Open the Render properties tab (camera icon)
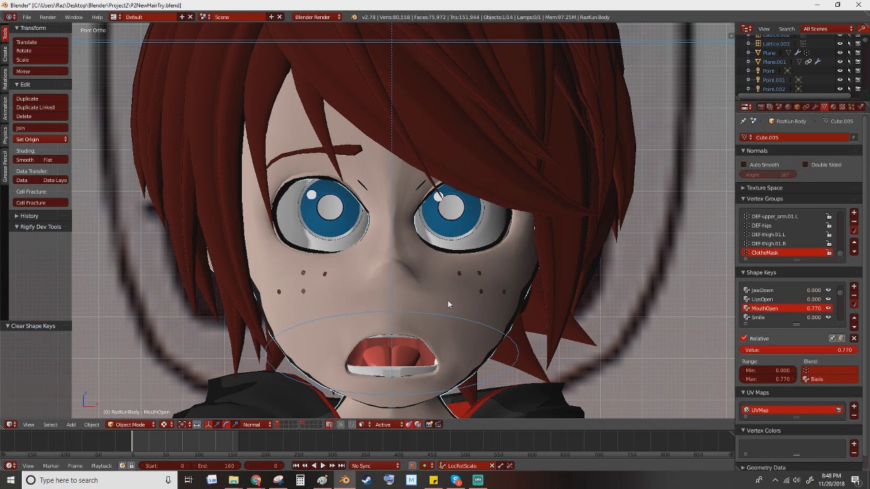Viewport: 870px width, 489px height. click(761, 107)
